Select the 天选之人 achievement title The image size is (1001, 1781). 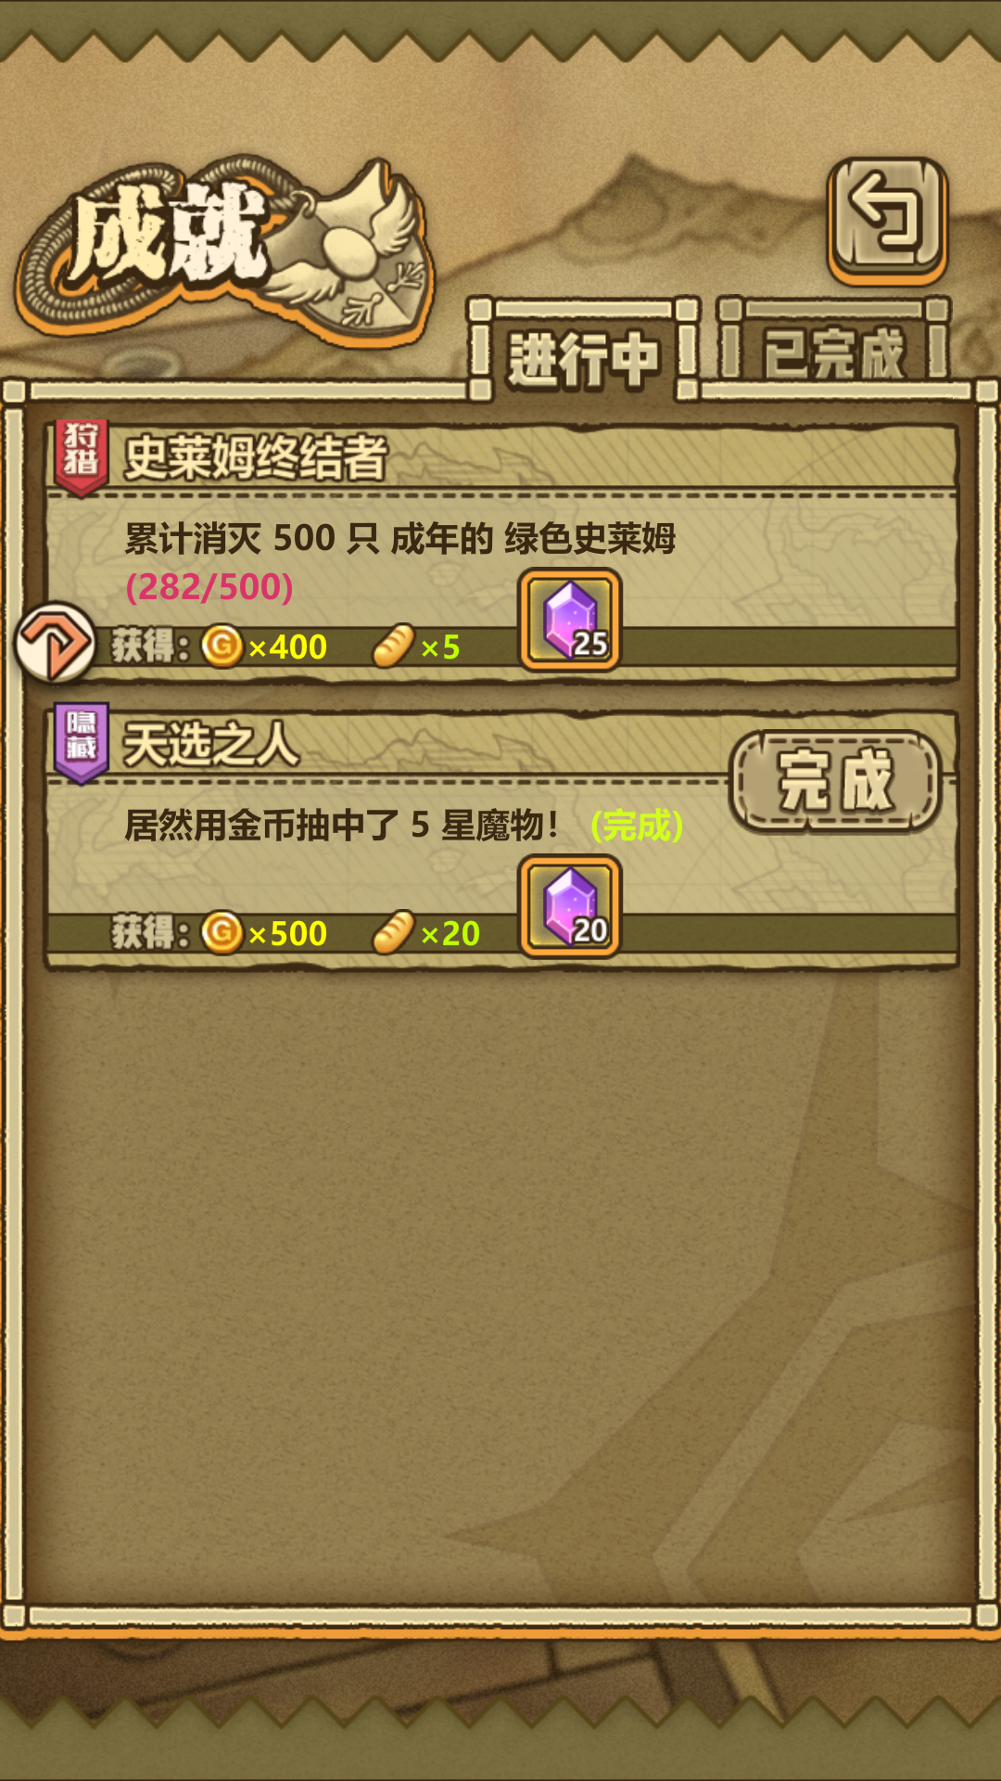click(211, 744)
